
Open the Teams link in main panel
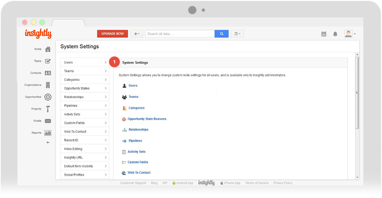pos(133,97)
